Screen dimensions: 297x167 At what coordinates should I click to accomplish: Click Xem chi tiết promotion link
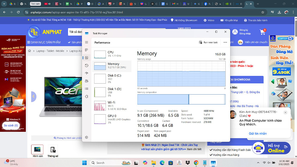click(x=194, y=149)
